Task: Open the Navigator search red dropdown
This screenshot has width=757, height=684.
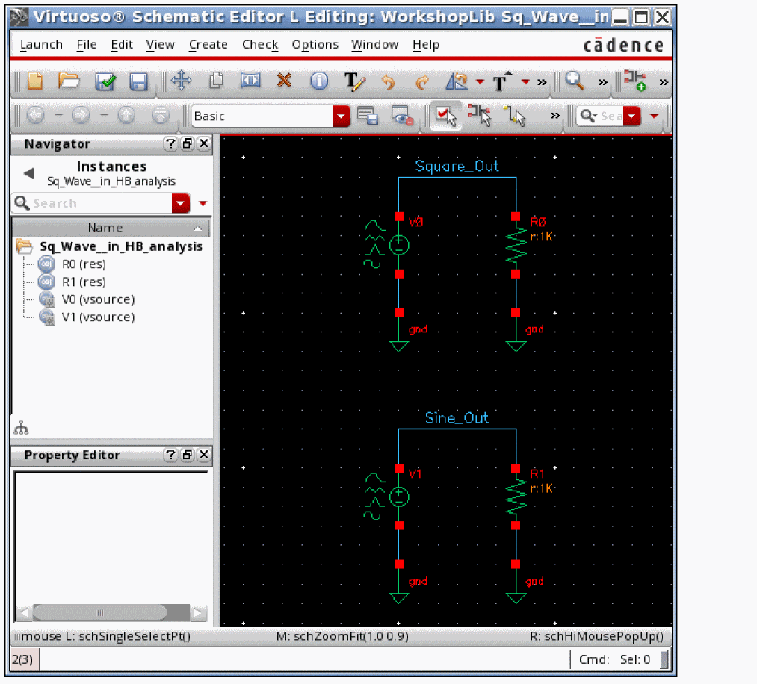Action: pyautogui.click(x=181, y=203)
